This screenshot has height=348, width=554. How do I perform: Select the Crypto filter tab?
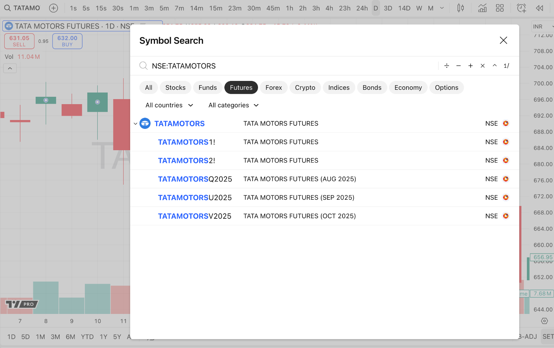[x=305, y=87]
